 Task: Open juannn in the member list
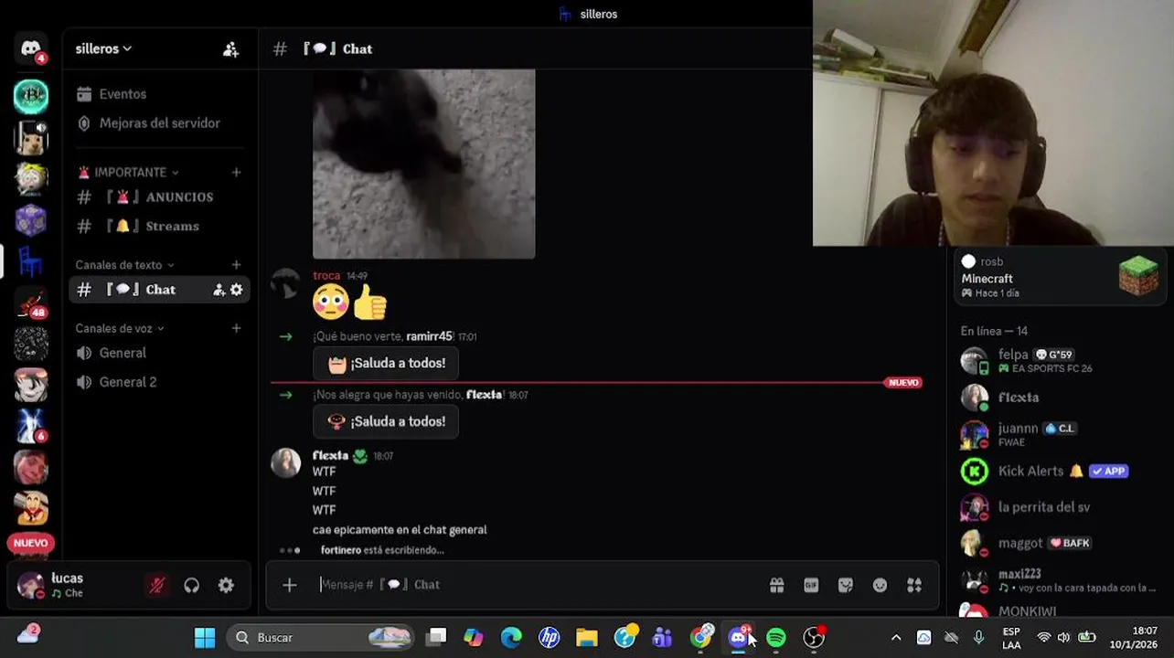1056,434
